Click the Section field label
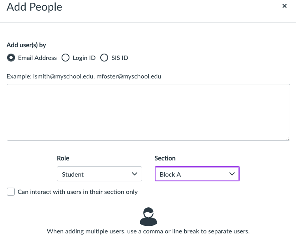This screenshot has height=246, width=296. point(165,158)
